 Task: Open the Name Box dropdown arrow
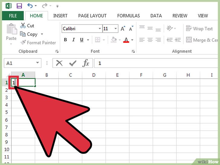37,63
